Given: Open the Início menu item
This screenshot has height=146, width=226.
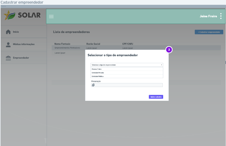Looking at the screenshot, I should 24,32.
